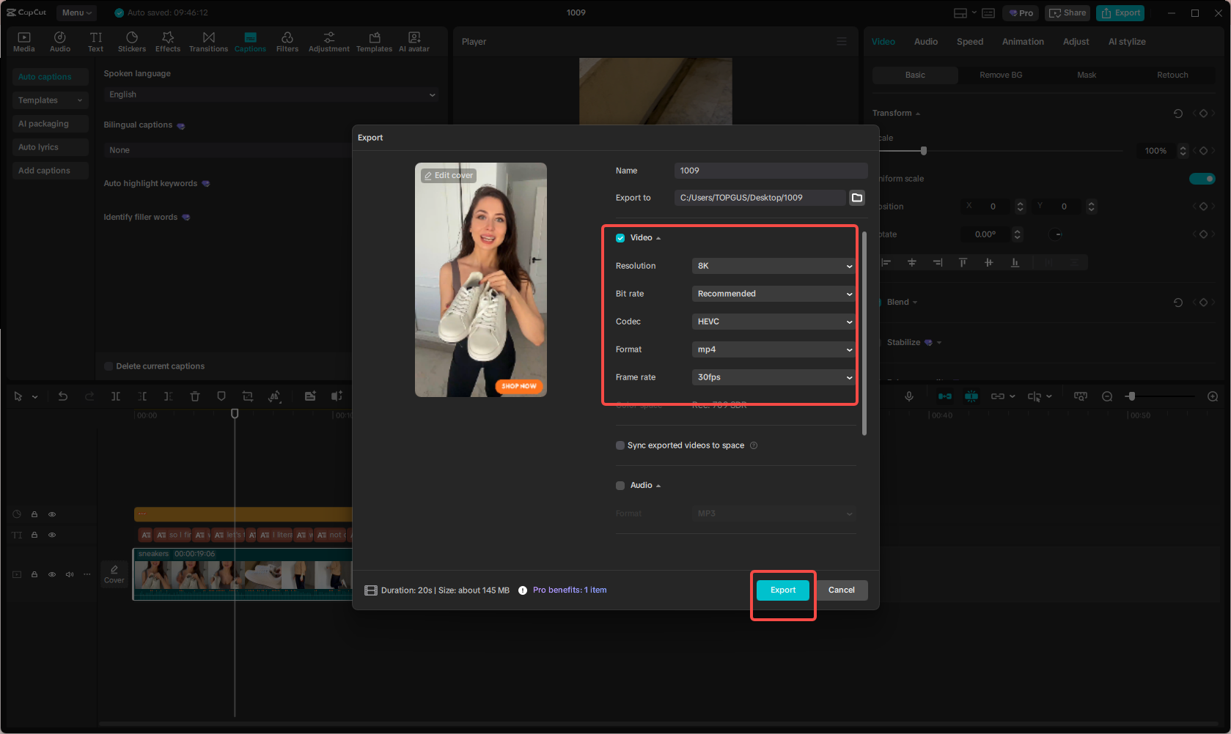
Task: Open the CapCut Menu
Action: tap(76, 12)
